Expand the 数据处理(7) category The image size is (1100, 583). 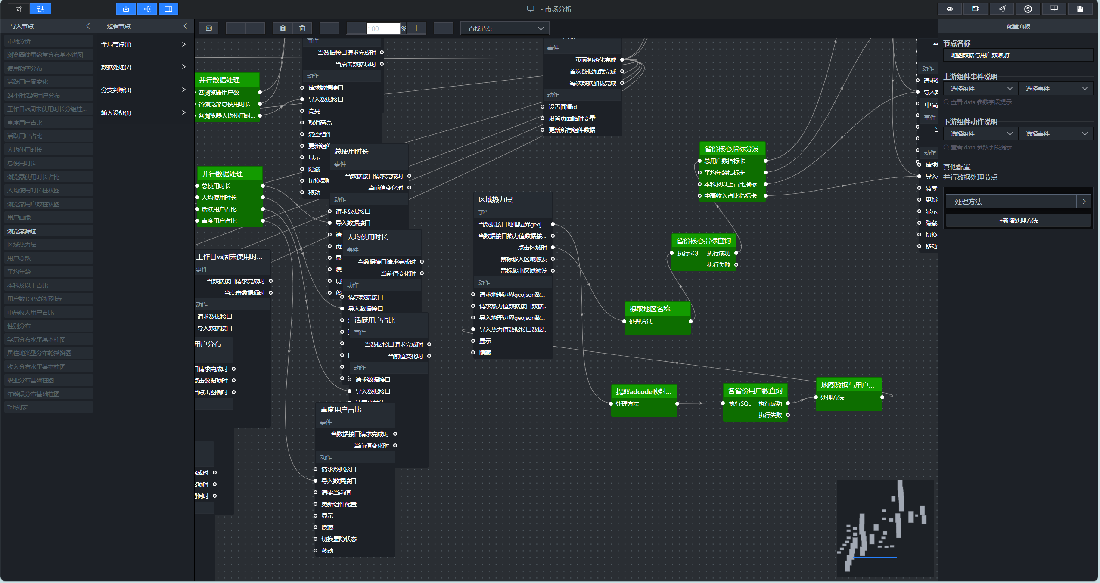[143, 67]
